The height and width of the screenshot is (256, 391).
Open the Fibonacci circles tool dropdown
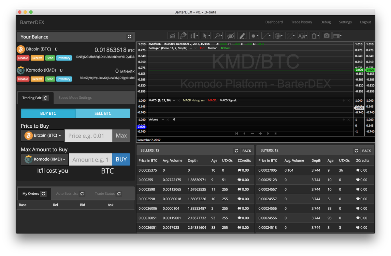click(278, 36)
